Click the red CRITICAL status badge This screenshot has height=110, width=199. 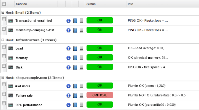[100, 95]
